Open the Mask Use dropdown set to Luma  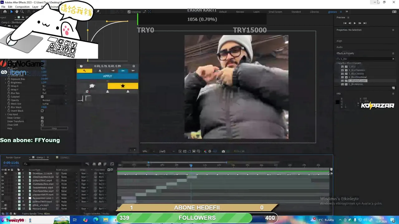tap(55, 104)
